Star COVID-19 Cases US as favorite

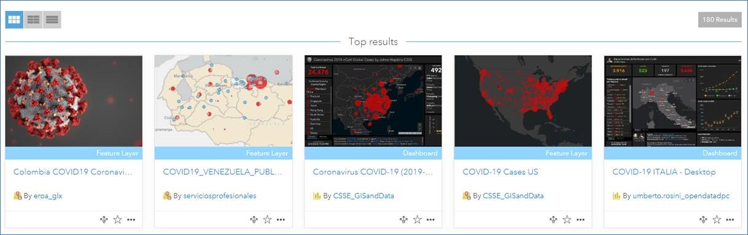point(567,220)
